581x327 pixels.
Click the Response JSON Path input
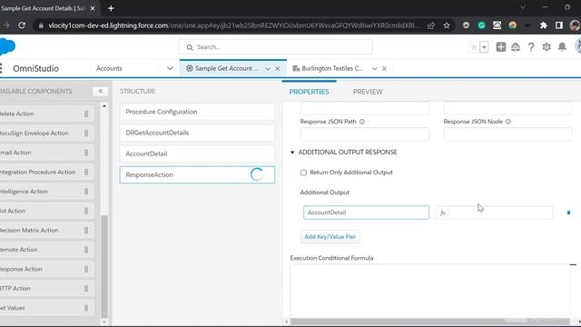pos(365,134)
